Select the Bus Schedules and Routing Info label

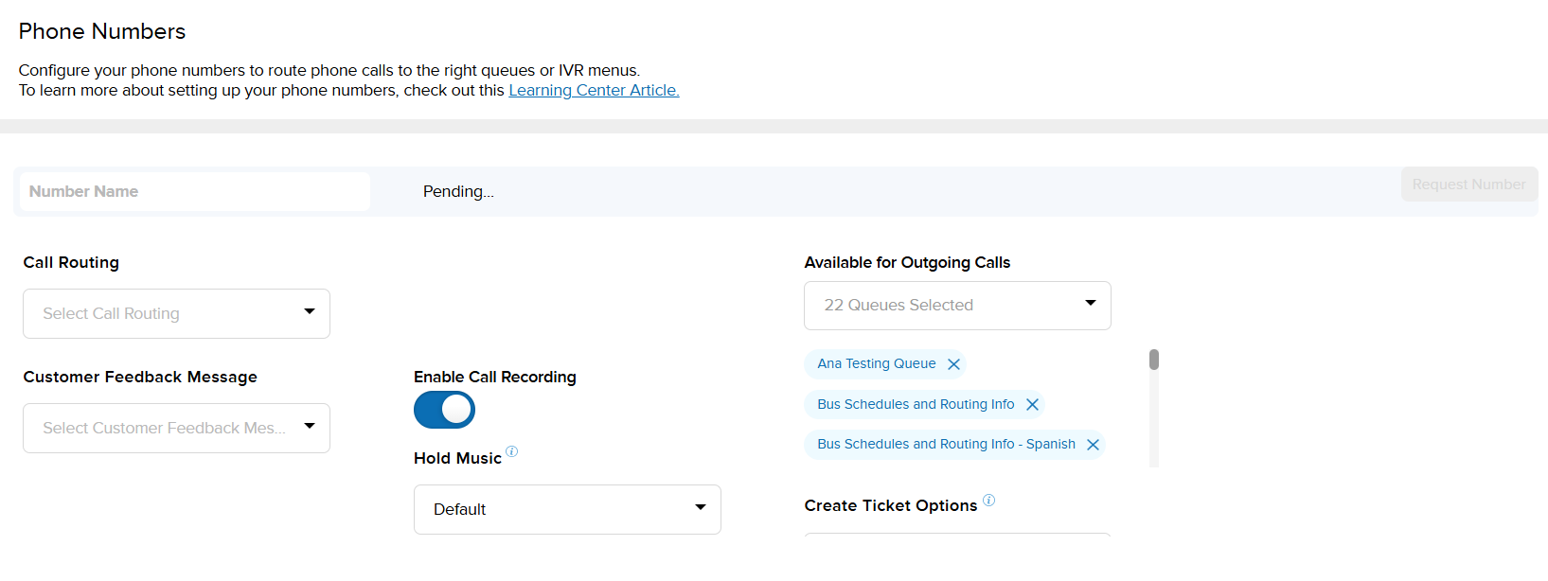click(x=916, y=405)
